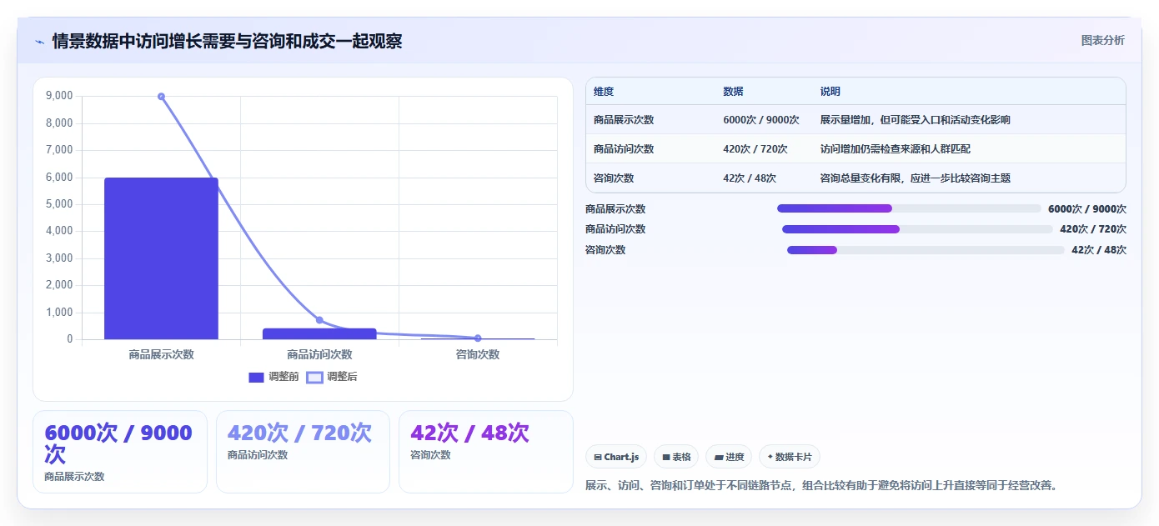
Task: Select the 6000次 / 9000次 stat card
Action: 120,452
